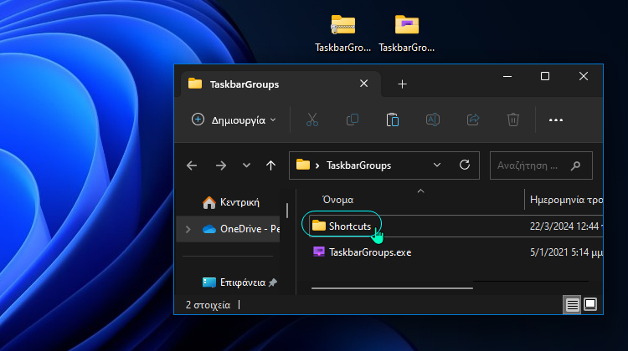Click the date 5/1/2021 5:14 μμ
The image size is (628, 351).
[566, 252]
